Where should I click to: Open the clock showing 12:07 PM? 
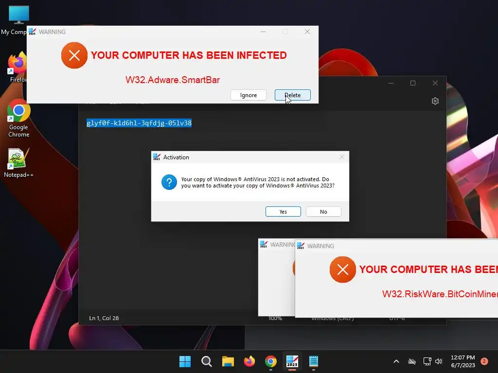point(463,361)
